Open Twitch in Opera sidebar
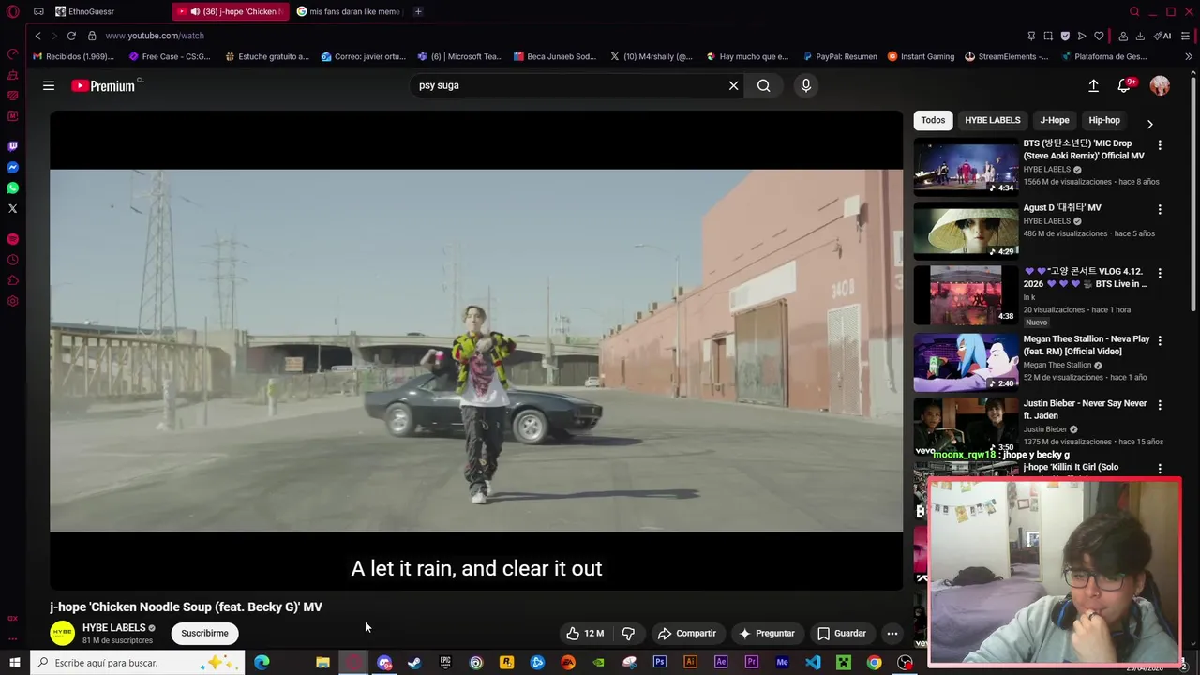 pos(12,146)
